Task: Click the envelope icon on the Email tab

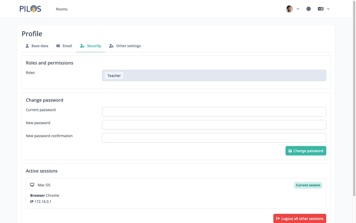Action: point(58,46)
